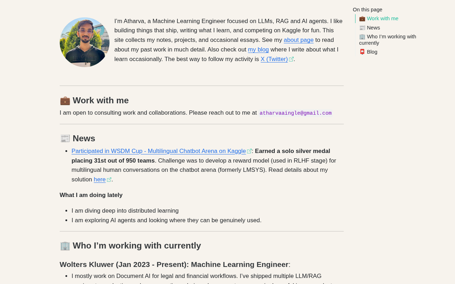Jump to 'Work with me' in sidebar
Screen dimensions: 455x284
coord(382,18)
